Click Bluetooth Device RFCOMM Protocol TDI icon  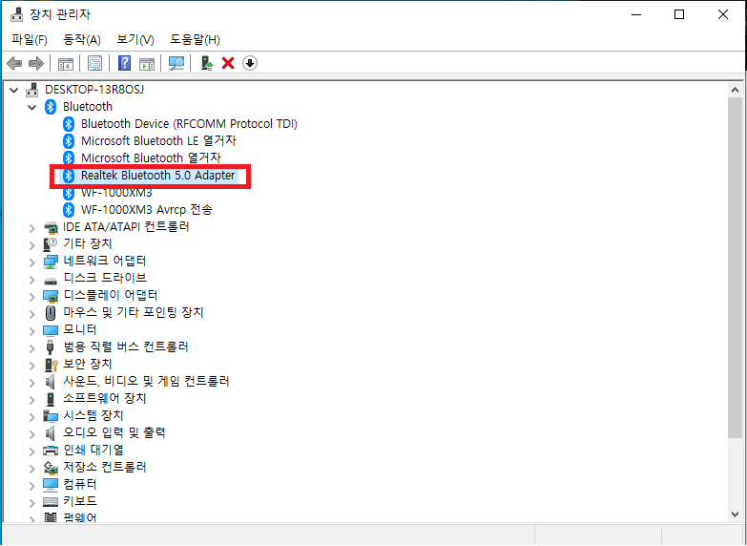69,124
